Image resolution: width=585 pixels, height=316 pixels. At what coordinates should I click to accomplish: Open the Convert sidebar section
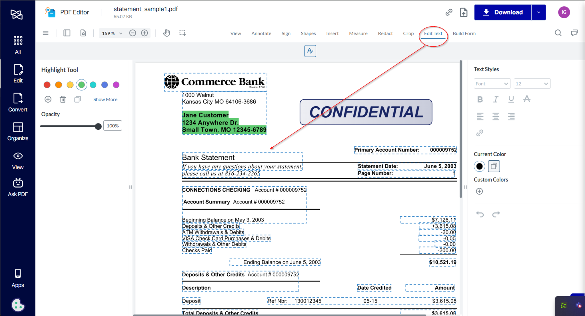click(18, 103)
